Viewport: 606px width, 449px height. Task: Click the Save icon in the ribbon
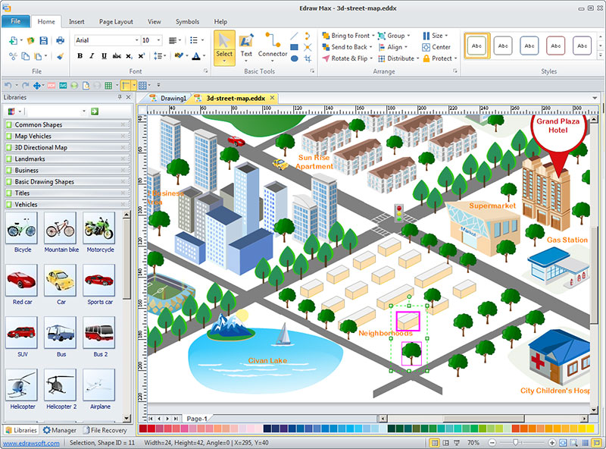[x=43, y=40]
